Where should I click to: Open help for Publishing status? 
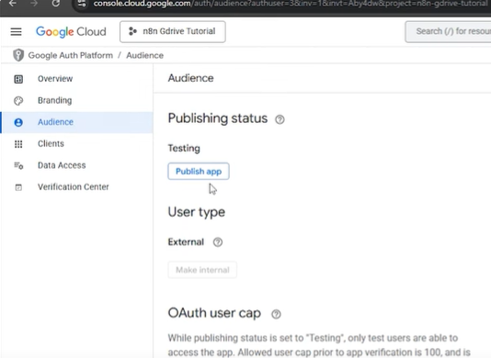(x=280, y=119)
